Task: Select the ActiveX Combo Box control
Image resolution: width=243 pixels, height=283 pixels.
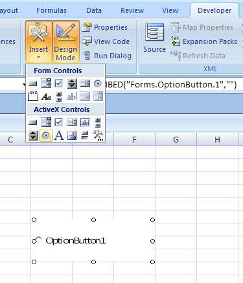Action: point(46,122)
